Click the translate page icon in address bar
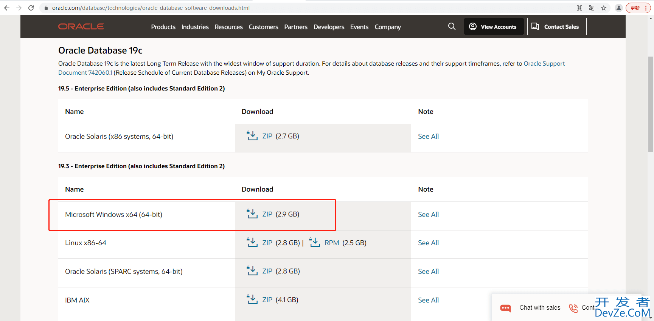 tap(592, 8)
